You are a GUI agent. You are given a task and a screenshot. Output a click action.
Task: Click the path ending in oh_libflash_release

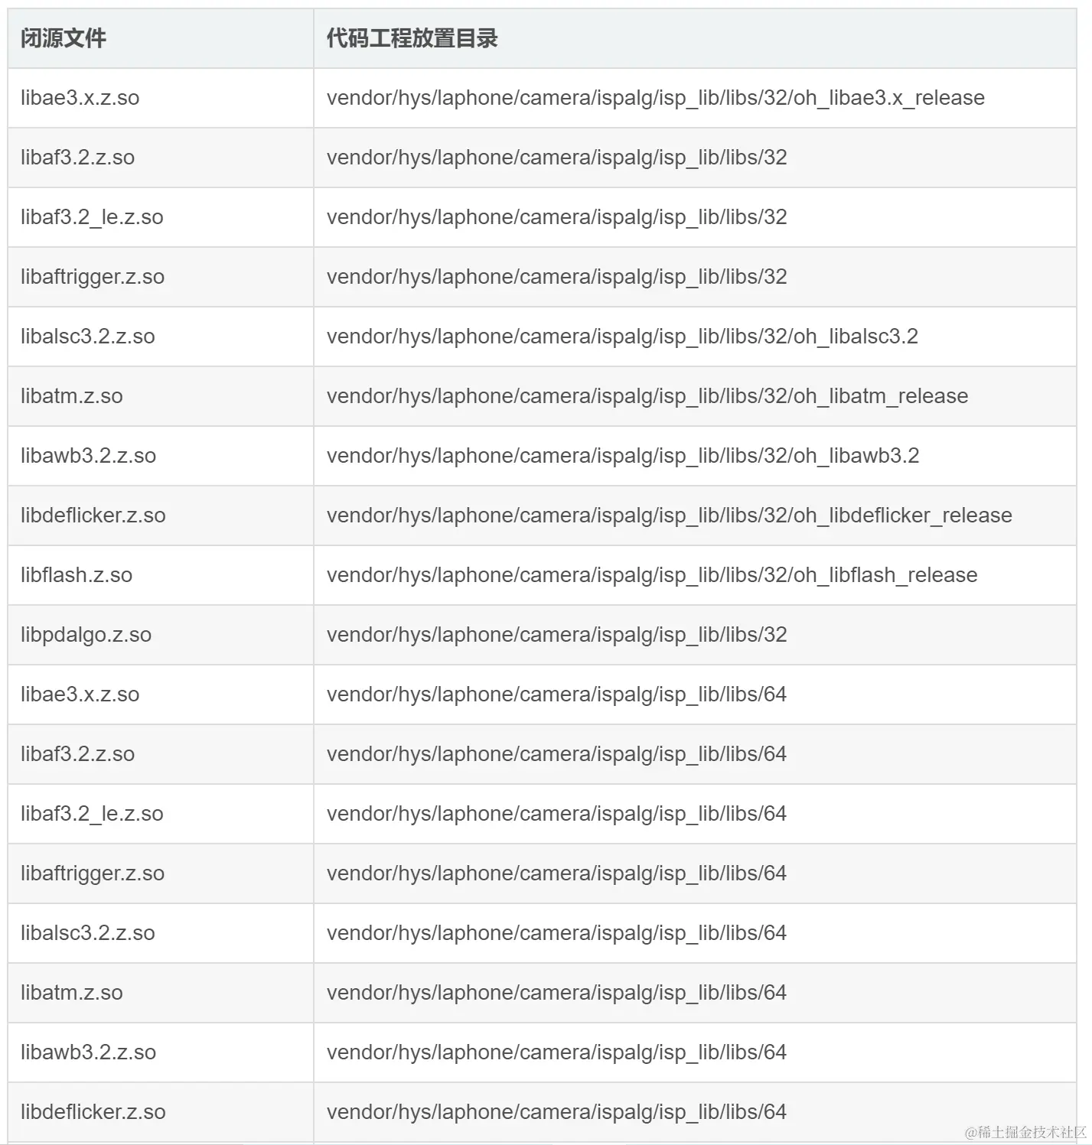[651, 575]
